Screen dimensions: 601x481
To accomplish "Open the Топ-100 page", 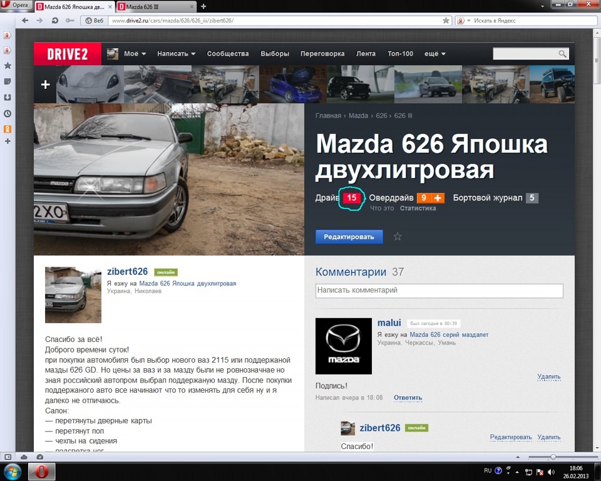I will point(400,54).
